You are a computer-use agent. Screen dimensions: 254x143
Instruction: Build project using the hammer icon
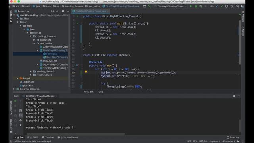pos(149,6)
